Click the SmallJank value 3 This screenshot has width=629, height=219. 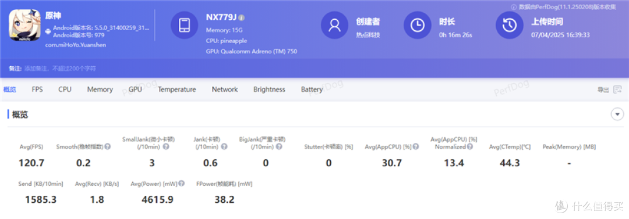152,163
